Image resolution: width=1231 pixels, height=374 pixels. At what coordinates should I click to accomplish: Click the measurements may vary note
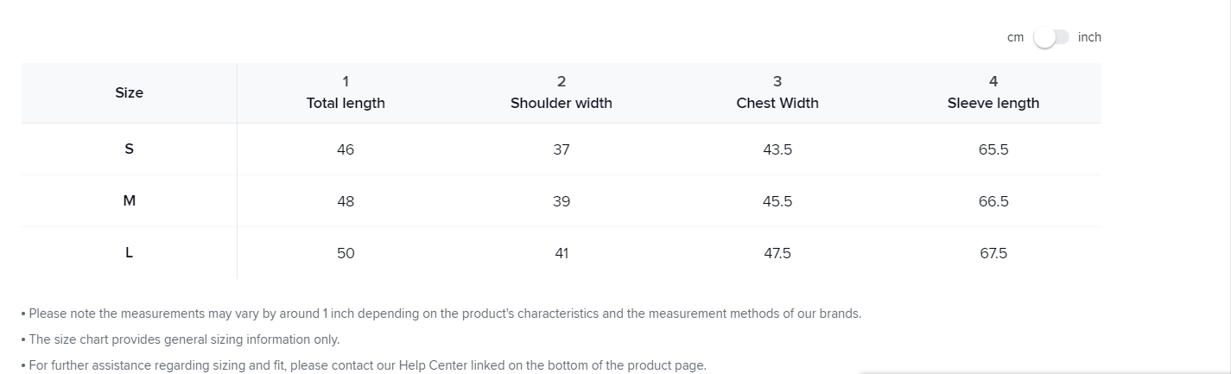click(x=444, y=314)
